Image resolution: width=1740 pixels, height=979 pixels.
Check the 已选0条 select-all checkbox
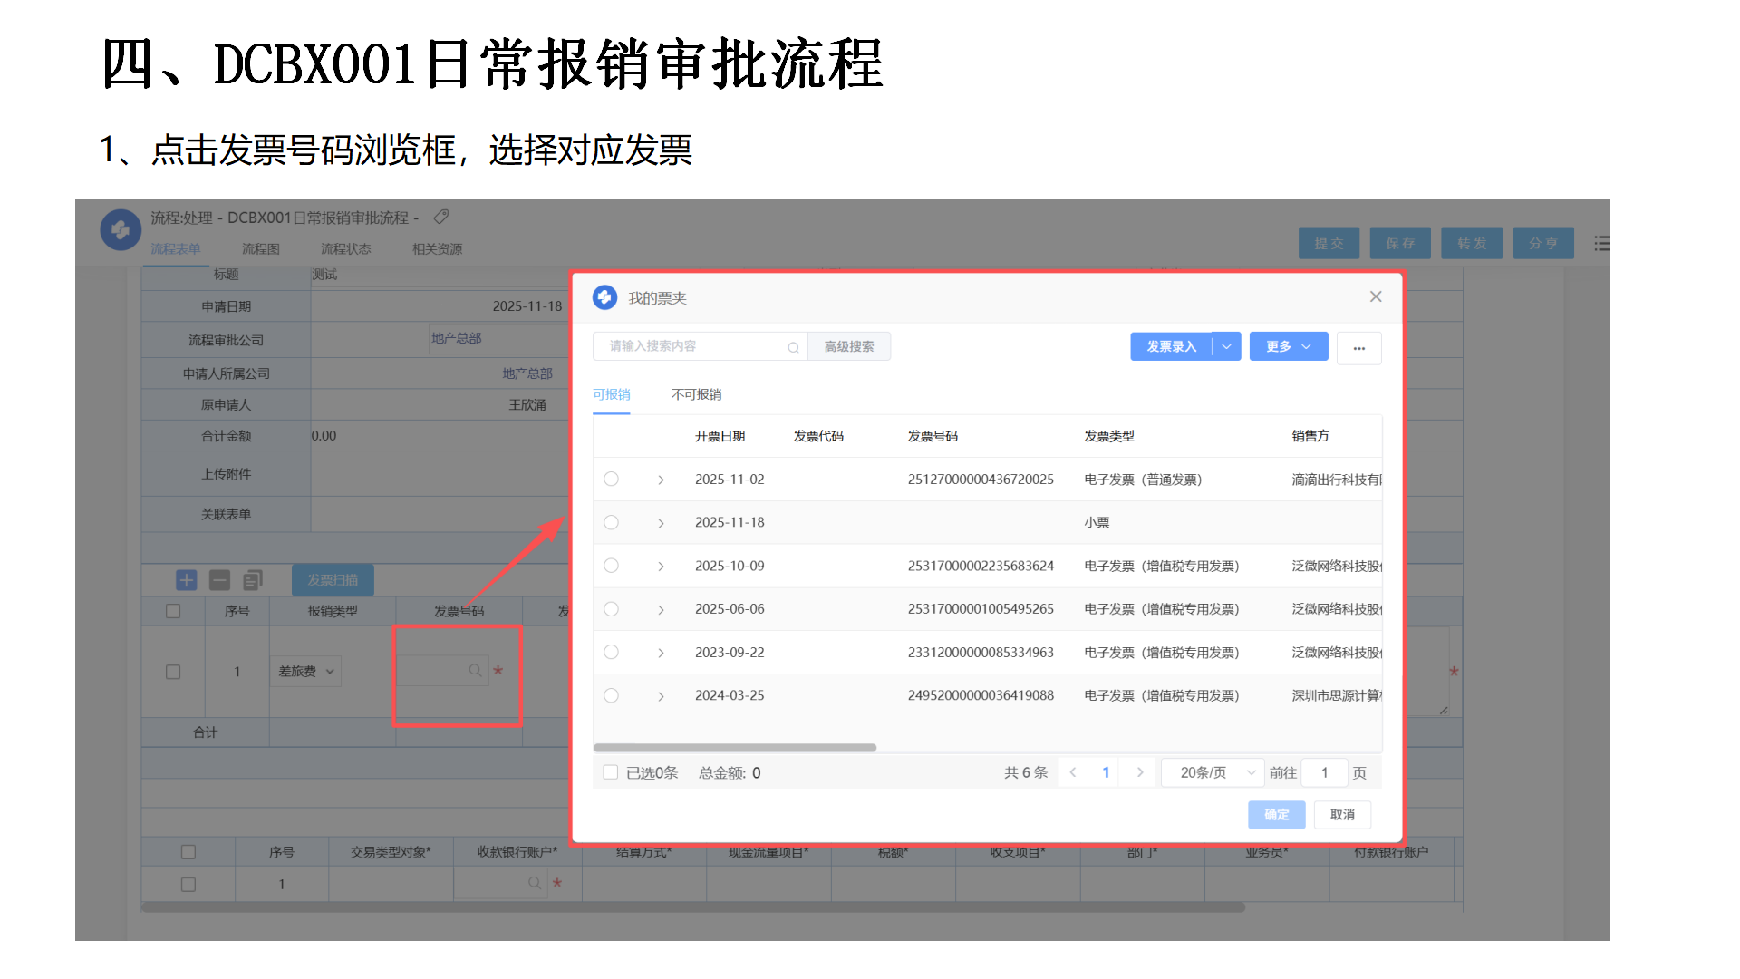coord(611,772)
